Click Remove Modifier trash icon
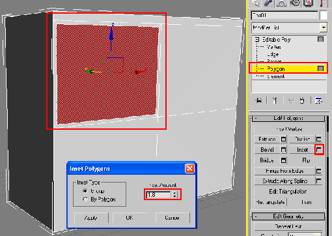Image resolution: width=332 pixels, height=236 pixels. [302, 100]
